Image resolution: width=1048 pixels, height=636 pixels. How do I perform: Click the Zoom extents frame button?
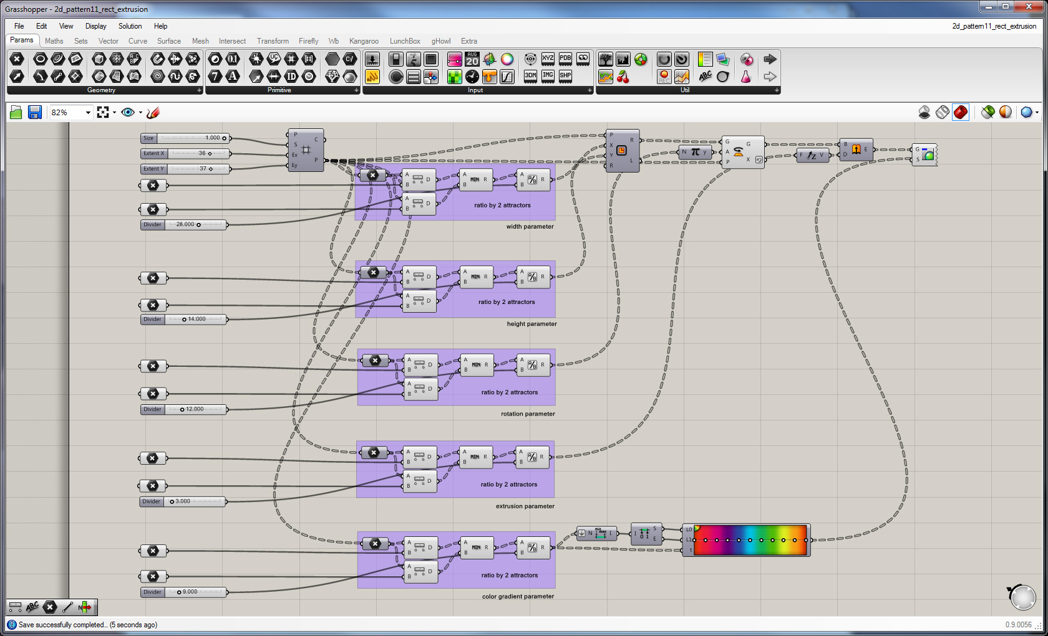[x=103, y=112]
